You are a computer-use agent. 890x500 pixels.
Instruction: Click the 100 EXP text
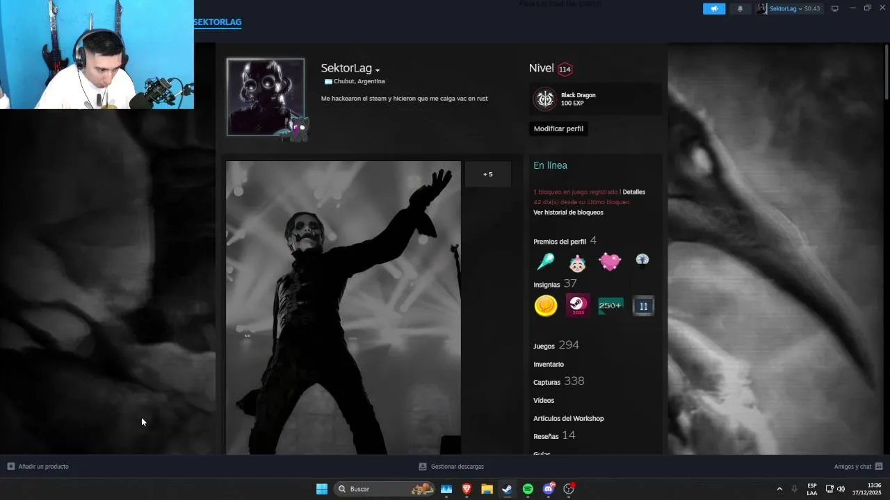[x=572, y=103]
